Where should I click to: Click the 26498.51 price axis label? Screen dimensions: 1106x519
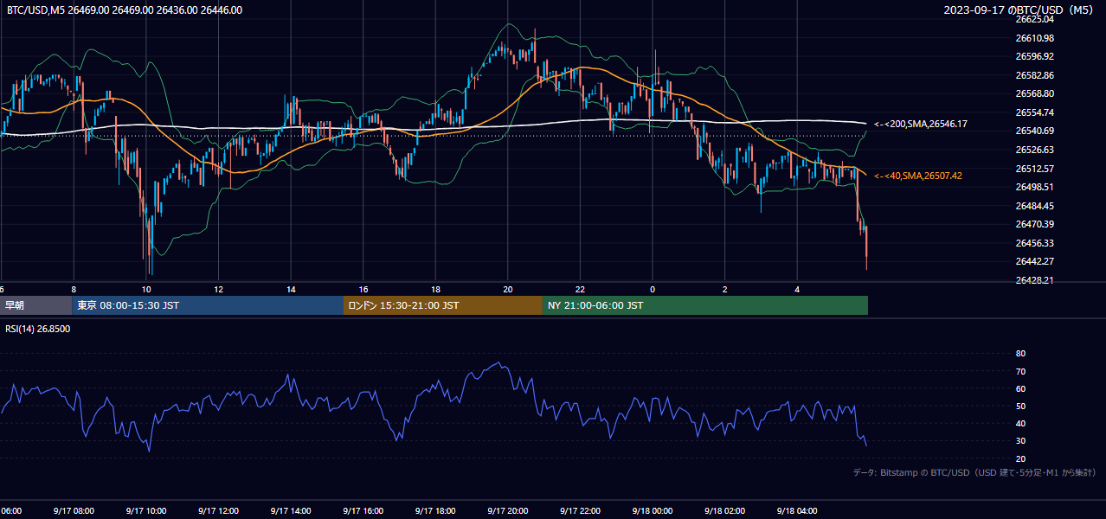pos(1035,187)
